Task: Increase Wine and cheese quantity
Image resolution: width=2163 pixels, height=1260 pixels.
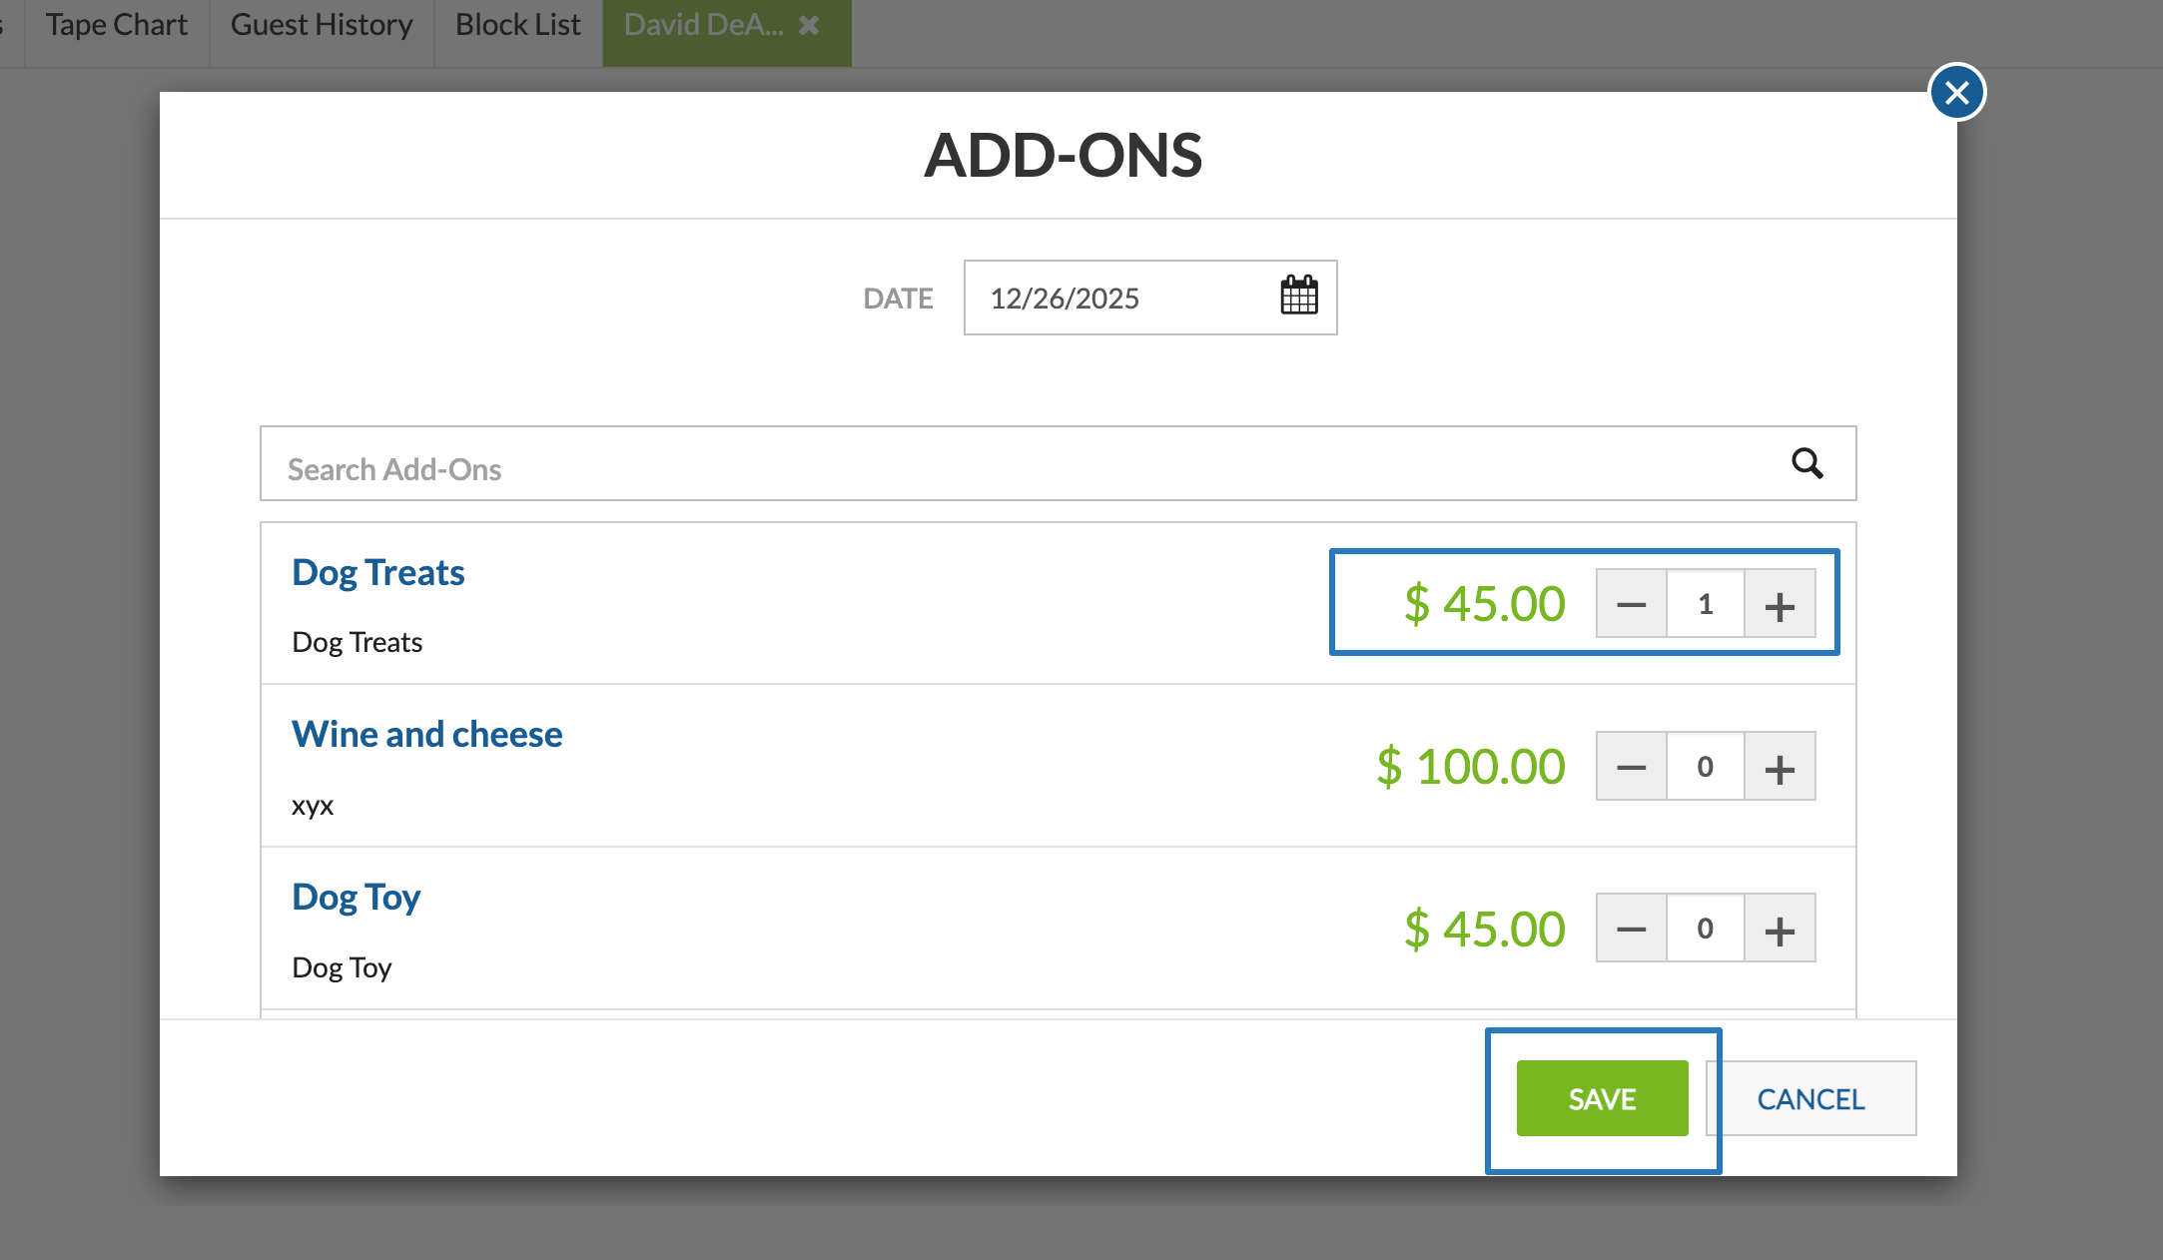Action: (1779, 767)
